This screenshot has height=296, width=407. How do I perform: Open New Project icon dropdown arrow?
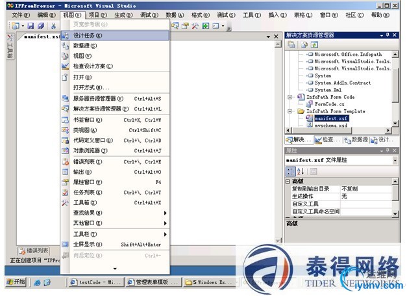(23, 26)
